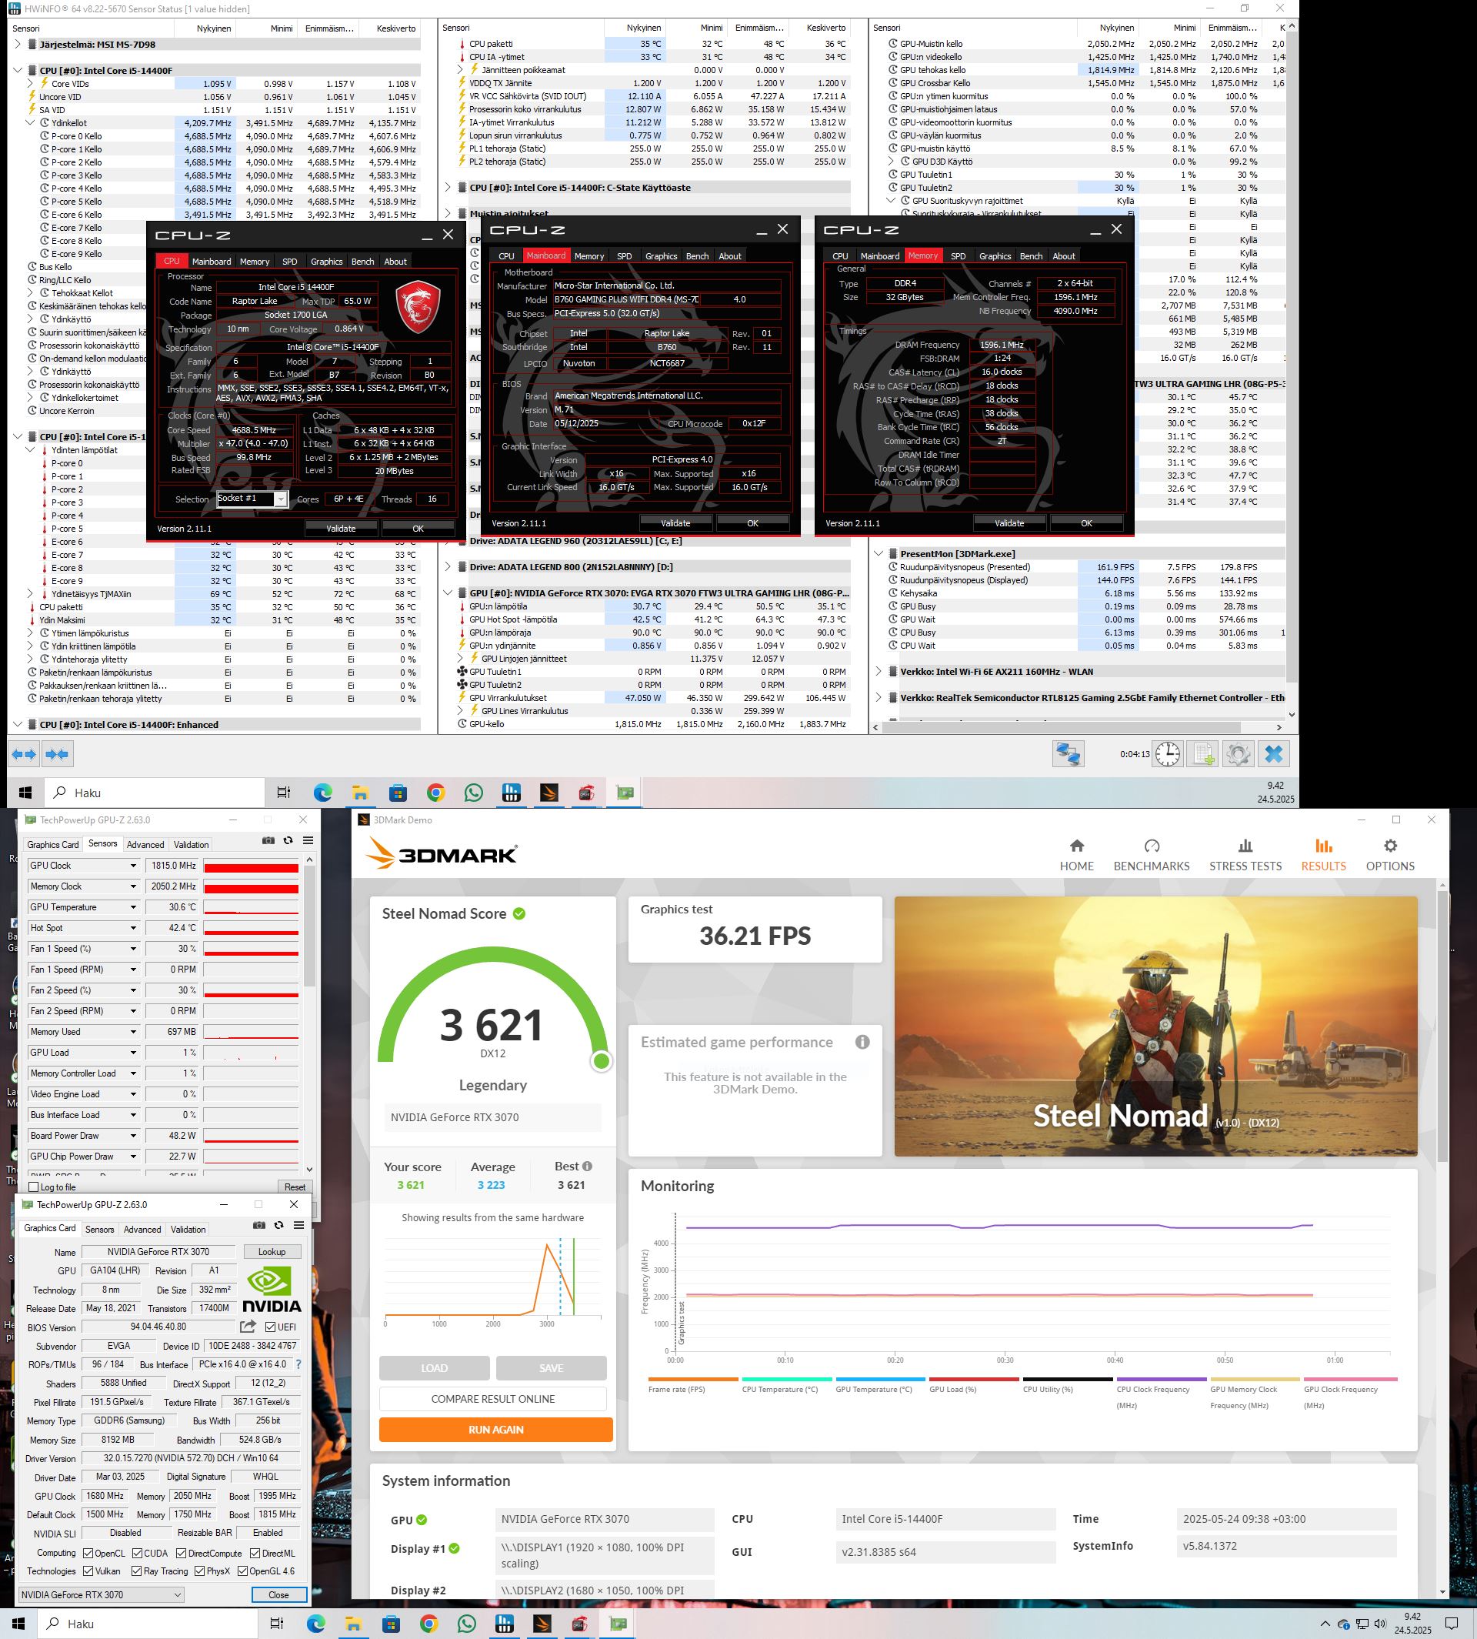Image resolution: width=1477 pixels, height=1639 pixels.
Task: Click refresh icon in GPU-Z Sensors window
Action: click(x=288, y=841)
